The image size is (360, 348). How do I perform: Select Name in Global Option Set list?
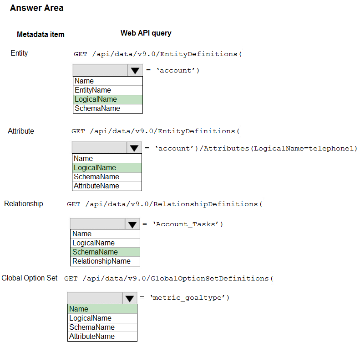[x=102, y=309]
